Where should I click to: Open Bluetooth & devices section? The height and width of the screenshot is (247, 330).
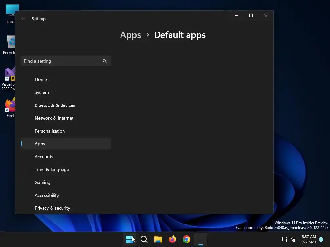click(66, 105)
